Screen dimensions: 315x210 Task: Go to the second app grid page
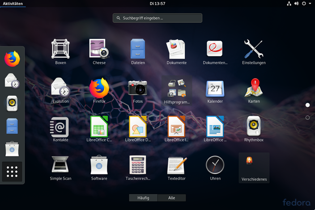307,118
